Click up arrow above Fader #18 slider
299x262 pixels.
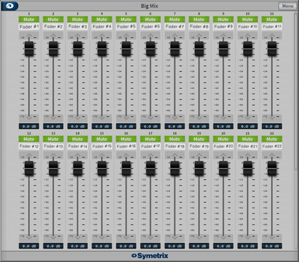click(x=174, y=155)
